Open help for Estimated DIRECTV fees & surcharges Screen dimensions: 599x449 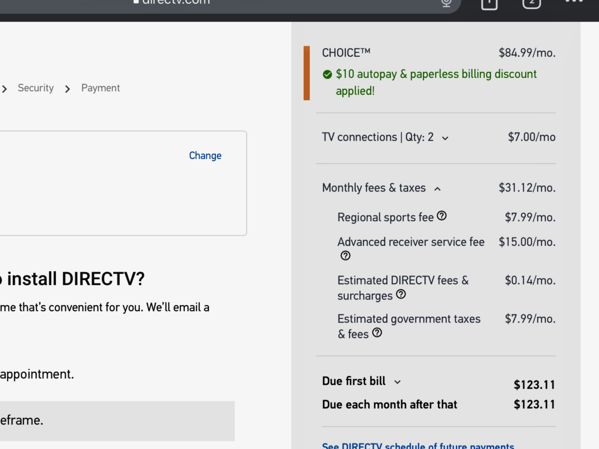click(401, 294)
